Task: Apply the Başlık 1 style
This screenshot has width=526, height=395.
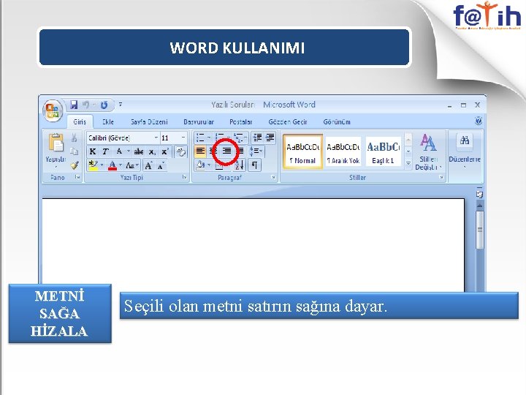Action: point(384,151)
